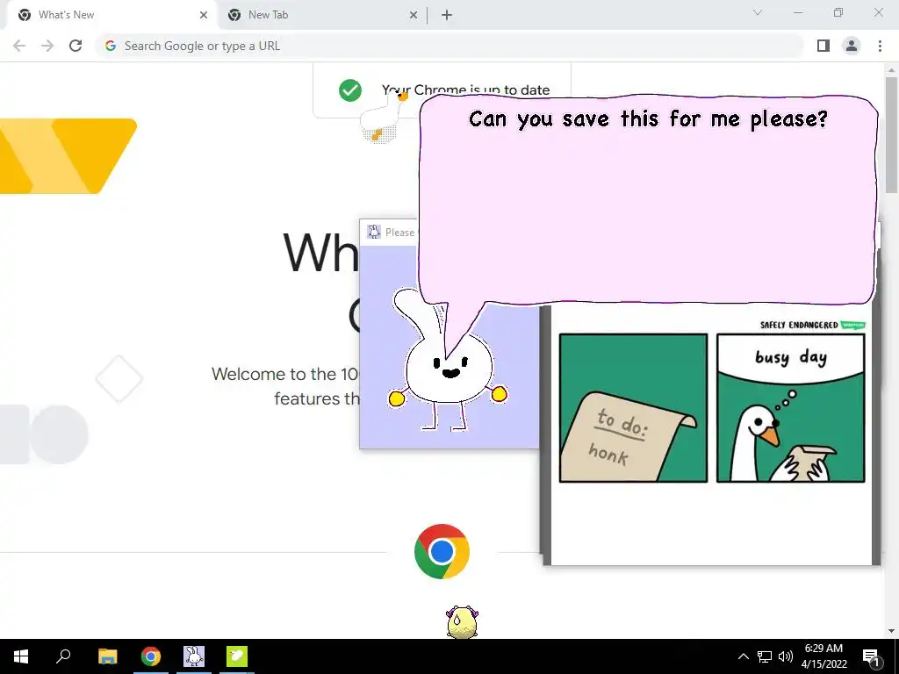This screenshot has width=899, height=674.
Task: Show hidden system tray icons
Action: [x=743, y=656]
